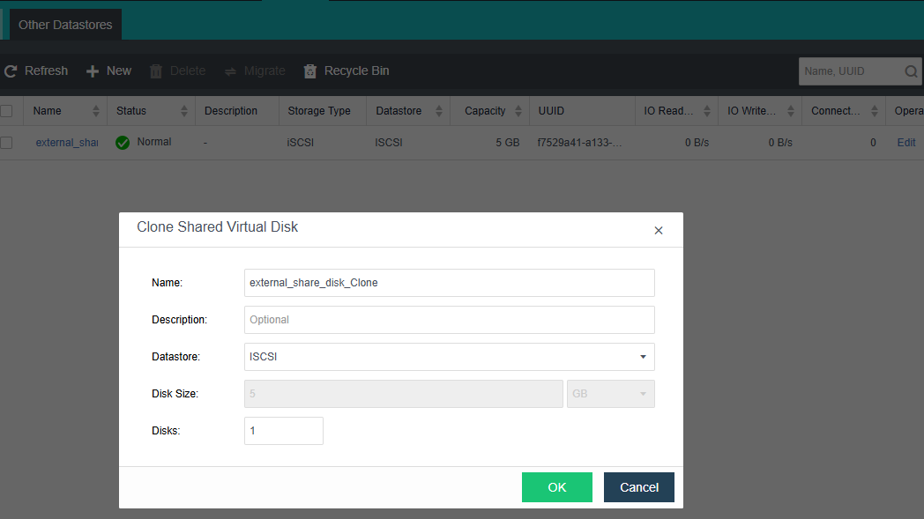Click the Refresh icon in toolbar
Image resolution: width=924 pixels, height=519 pixels.
[11, 71]
